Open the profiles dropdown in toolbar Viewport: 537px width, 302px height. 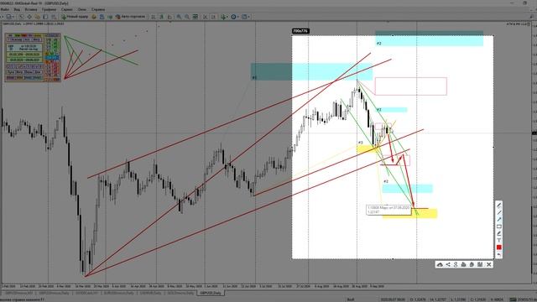pos(9,17)
